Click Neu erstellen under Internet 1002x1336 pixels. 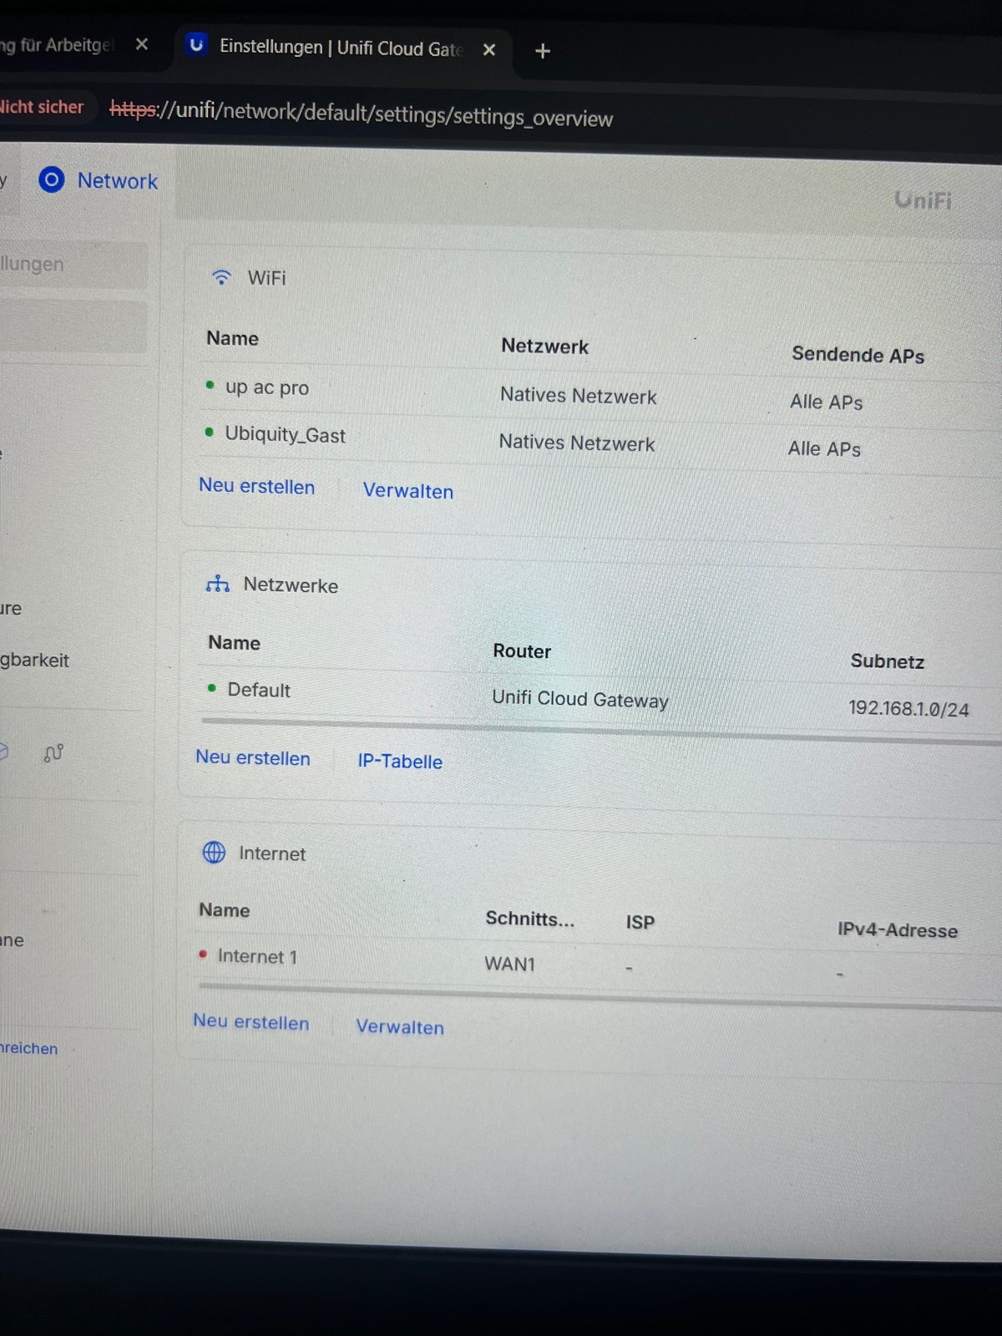[x=250, y=1022]
